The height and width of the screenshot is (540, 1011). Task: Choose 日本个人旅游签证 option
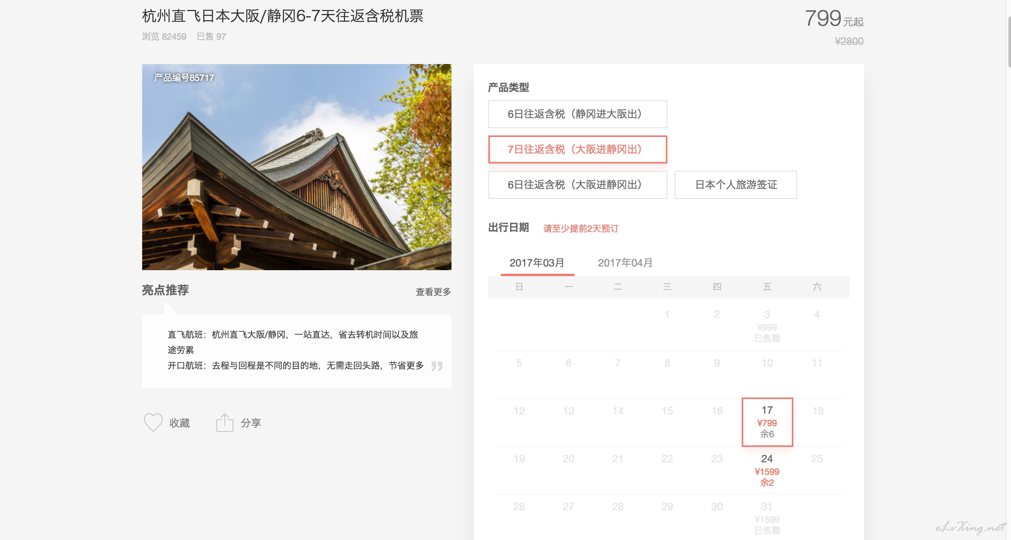pyautogui.click(x=736, y=185)
